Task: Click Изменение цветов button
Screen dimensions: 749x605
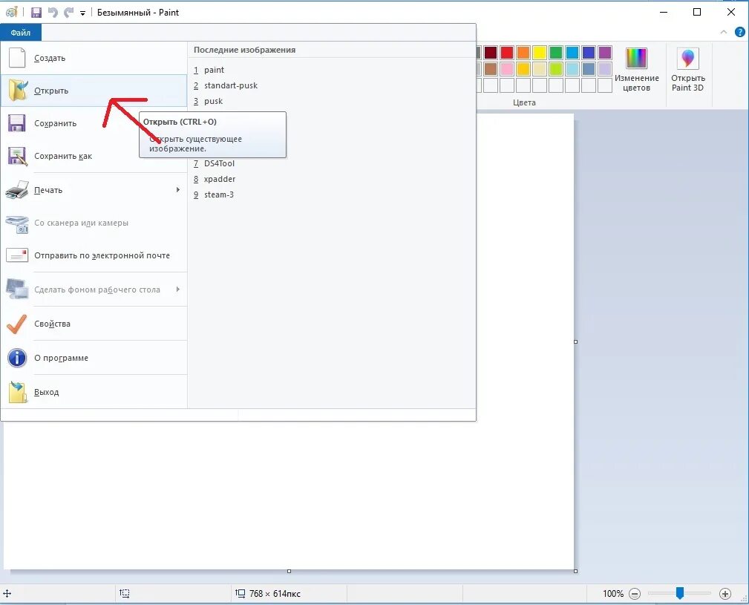Action: point(637,70)
